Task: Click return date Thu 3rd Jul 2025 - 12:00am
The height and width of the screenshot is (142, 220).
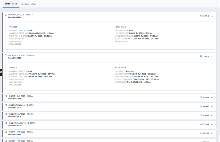Action: (x=139, y=82)
